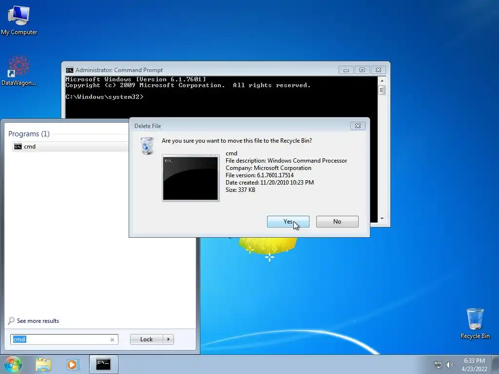Open the Windows Start orb
This screenshot has width=499, height=374.
(x=13, y=364)
